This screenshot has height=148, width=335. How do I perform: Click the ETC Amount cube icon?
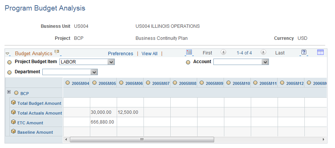tap(14, 122)
